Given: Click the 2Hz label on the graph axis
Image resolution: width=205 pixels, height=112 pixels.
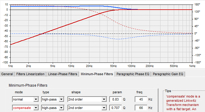Looking at the screenshot, I should [x=28, y=66].
